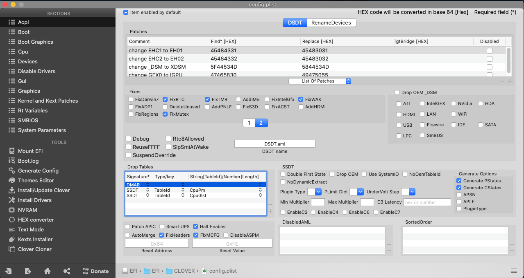Enable the AddHDMI fix checkbox

pos(301,107)
